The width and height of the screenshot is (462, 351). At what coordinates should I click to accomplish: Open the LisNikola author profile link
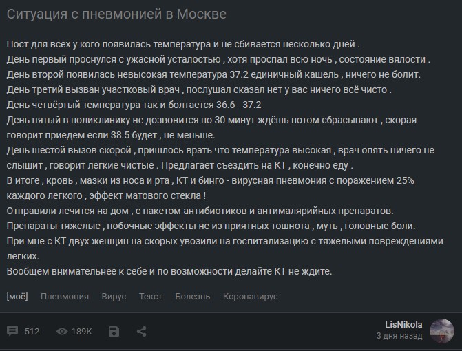click(403, 324)
